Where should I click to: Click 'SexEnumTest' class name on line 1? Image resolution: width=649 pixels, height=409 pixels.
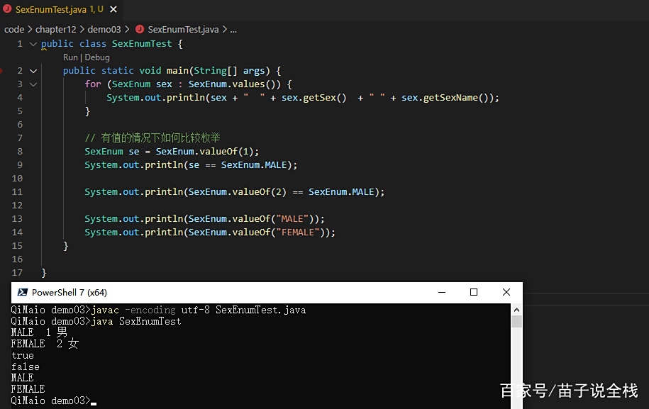(x=142, y=44)
